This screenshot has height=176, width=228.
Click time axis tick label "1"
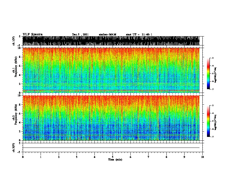41,157
